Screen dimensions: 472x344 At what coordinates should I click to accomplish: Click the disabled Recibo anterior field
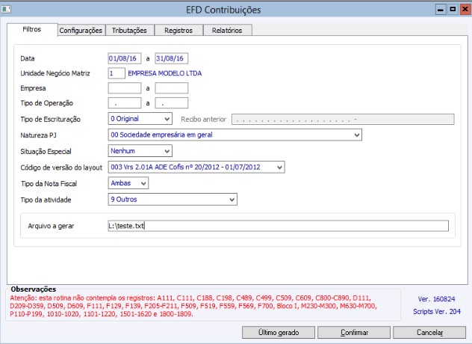coord(343,119)
